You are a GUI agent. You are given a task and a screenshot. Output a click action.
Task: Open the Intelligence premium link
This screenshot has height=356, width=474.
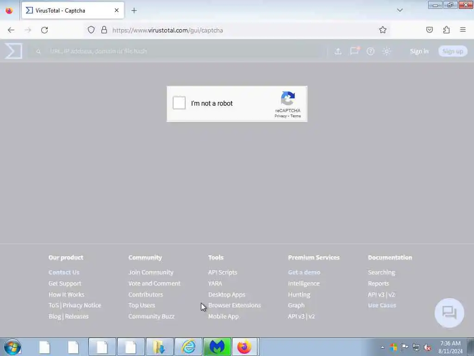pos(304,283)
